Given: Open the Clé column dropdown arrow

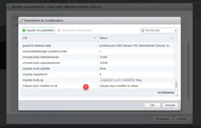Looking at the screenshot, I should coord(95,38).
